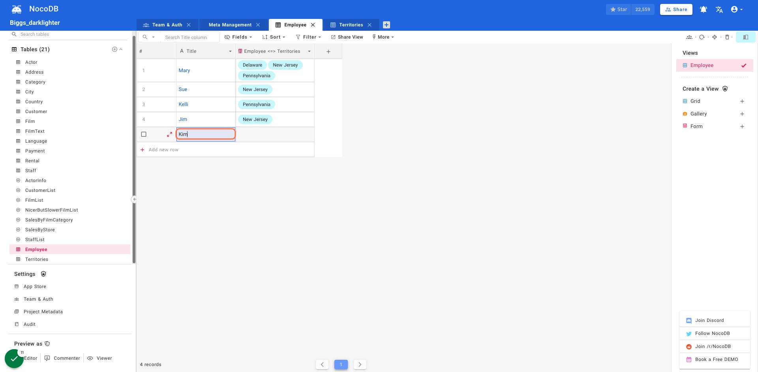Click Join Discord link
The width and height of the screenshot is (758, 372).
709,320
